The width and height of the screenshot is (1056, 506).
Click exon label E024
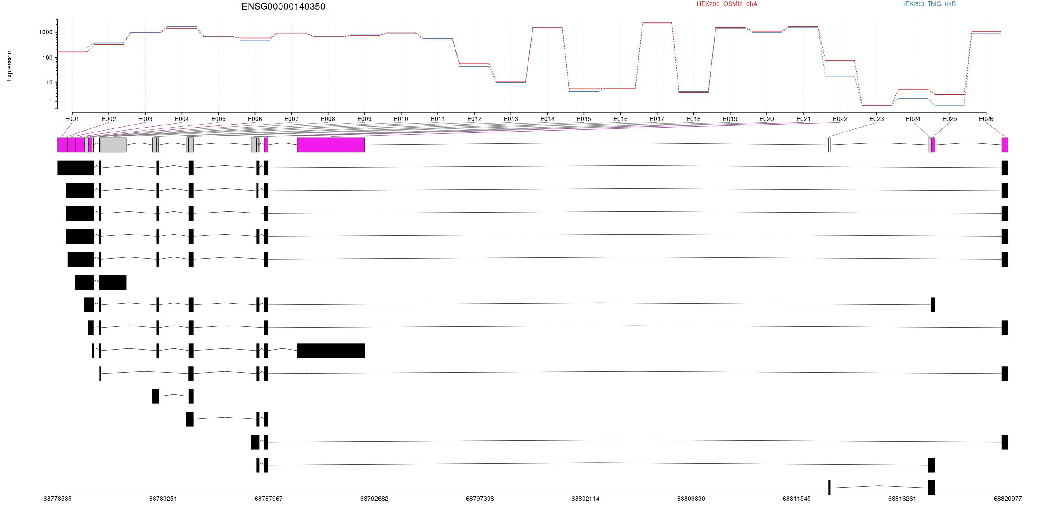pyautogui.click(x=913, y=119)
